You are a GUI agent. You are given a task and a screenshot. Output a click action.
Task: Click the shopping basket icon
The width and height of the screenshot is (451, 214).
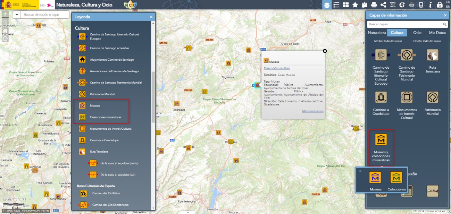[x=412, y=5]
